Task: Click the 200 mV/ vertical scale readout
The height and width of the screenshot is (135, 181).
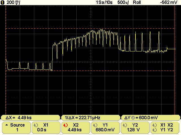Action: click(13, 3)
